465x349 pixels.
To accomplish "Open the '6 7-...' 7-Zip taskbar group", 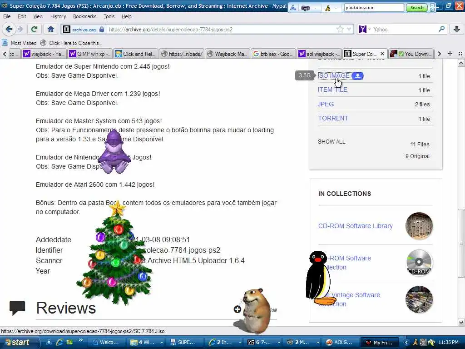I will (263, 343).
